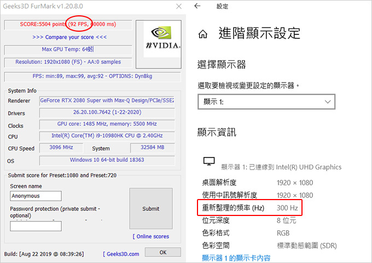Go back using the Settings back arrow

(x=197, y=6)
